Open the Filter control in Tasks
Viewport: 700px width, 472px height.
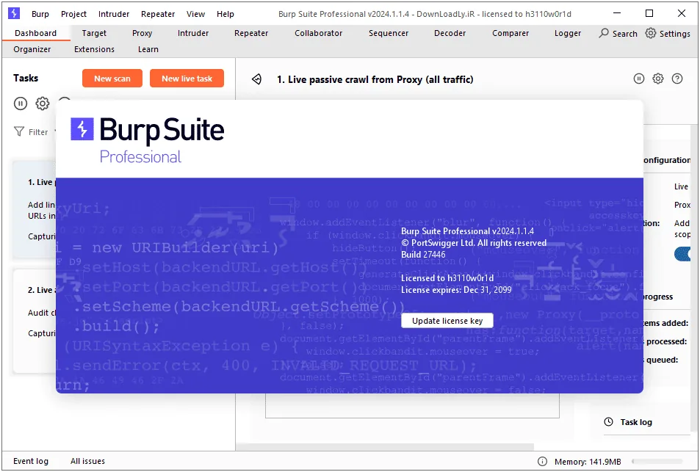(32, 131)
